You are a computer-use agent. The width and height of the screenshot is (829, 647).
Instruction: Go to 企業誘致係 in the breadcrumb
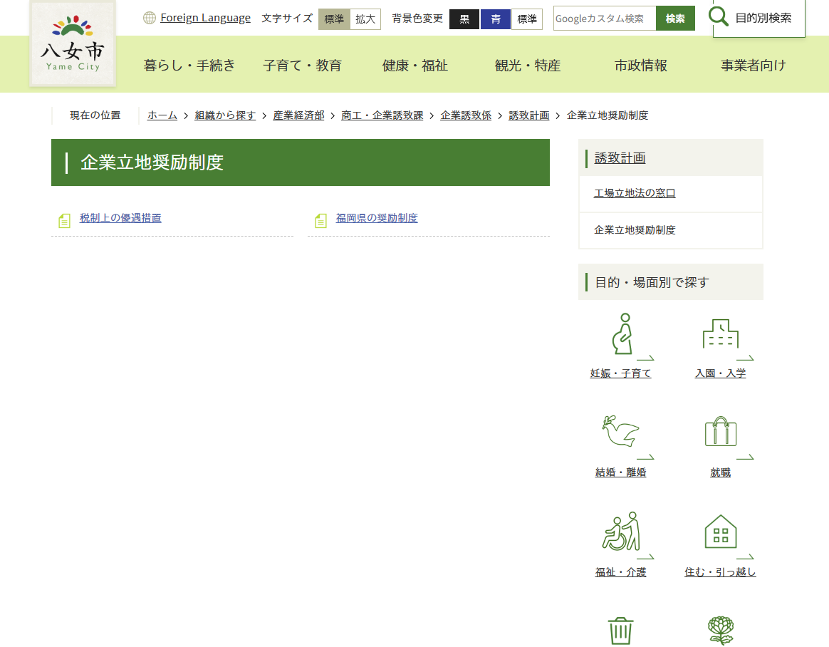tap(466, 115)
